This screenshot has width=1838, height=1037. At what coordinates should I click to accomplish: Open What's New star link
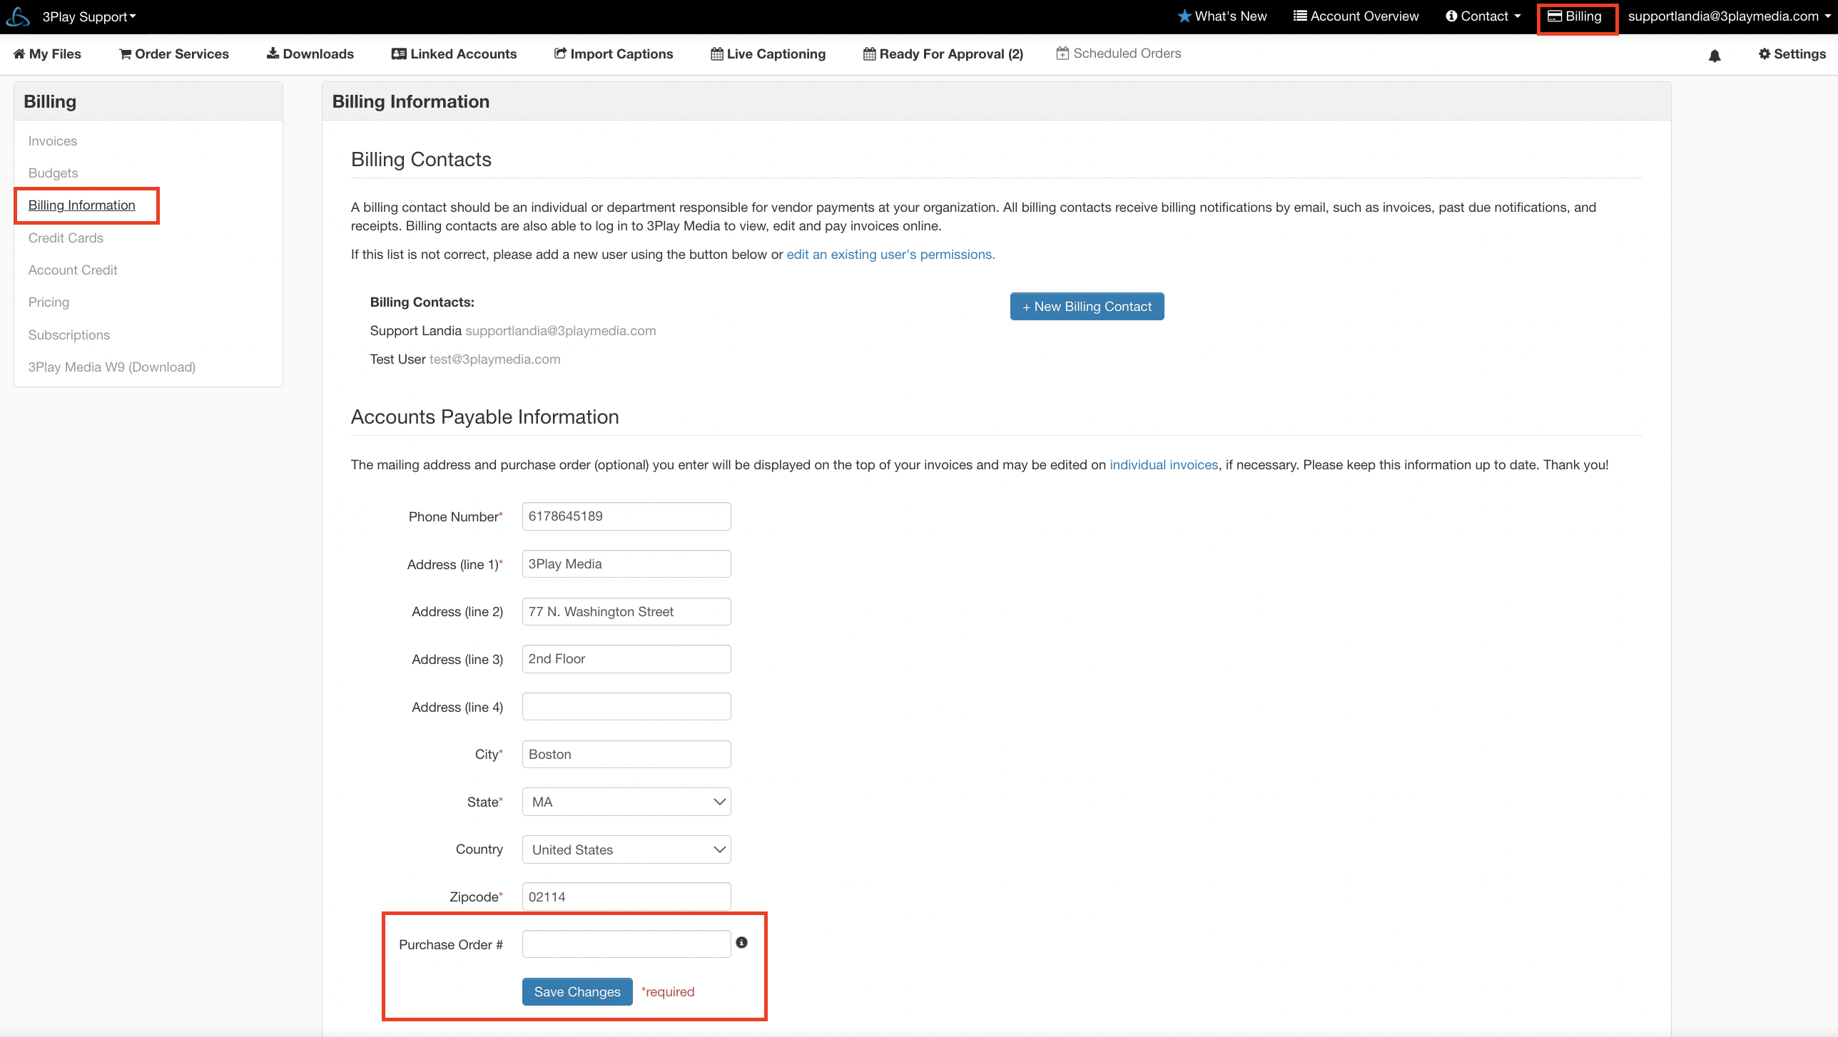[1222, 16]
